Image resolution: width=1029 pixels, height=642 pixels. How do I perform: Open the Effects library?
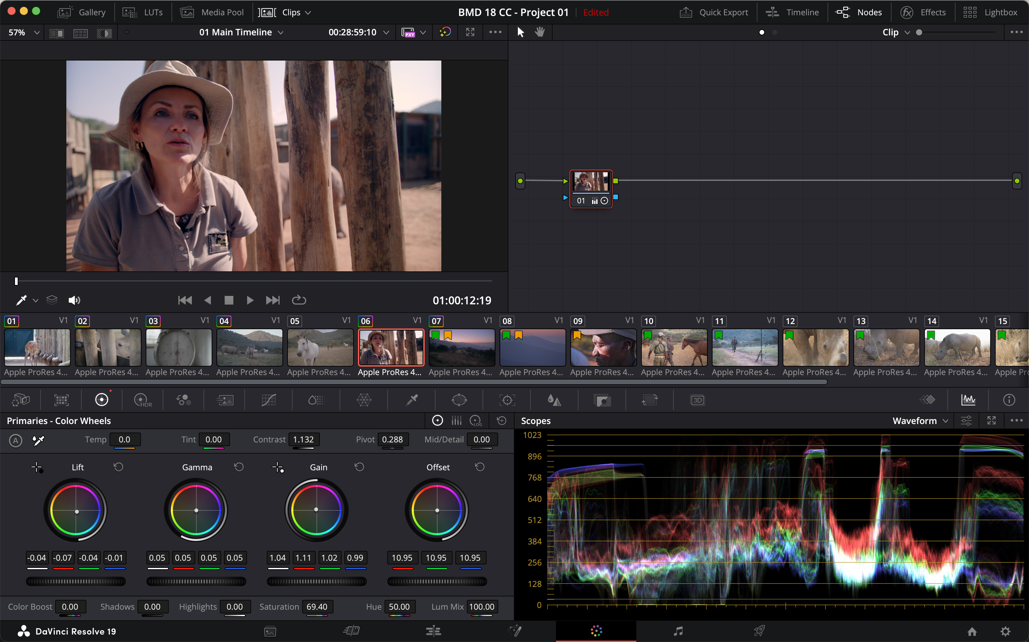[x=923, y=12]
